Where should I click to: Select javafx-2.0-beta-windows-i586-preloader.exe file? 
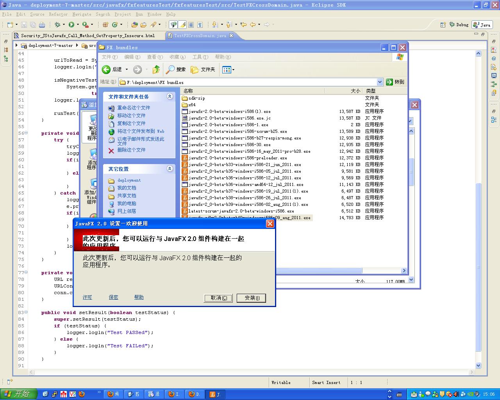click(x=234, y=158)
